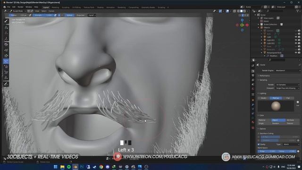The height and width of the screenshot is (170, 302).
Task: Open the outliner filter funnel icon
Action: click(298, 11)
